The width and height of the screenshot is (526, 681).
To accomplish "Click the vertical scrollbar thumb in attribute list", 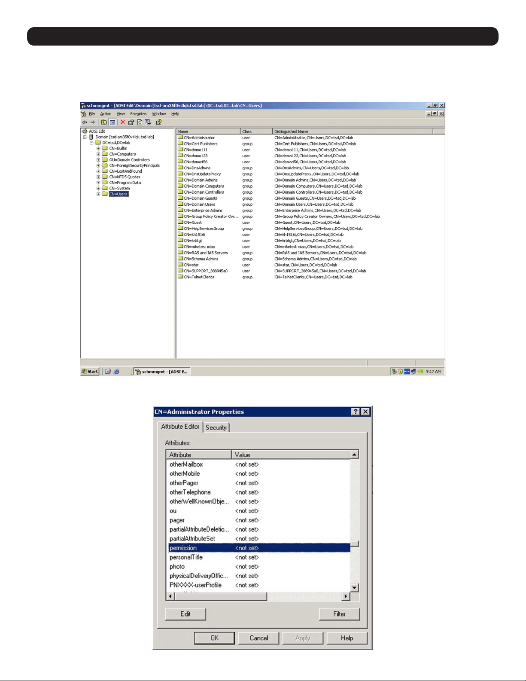I will tap(355, 544).
